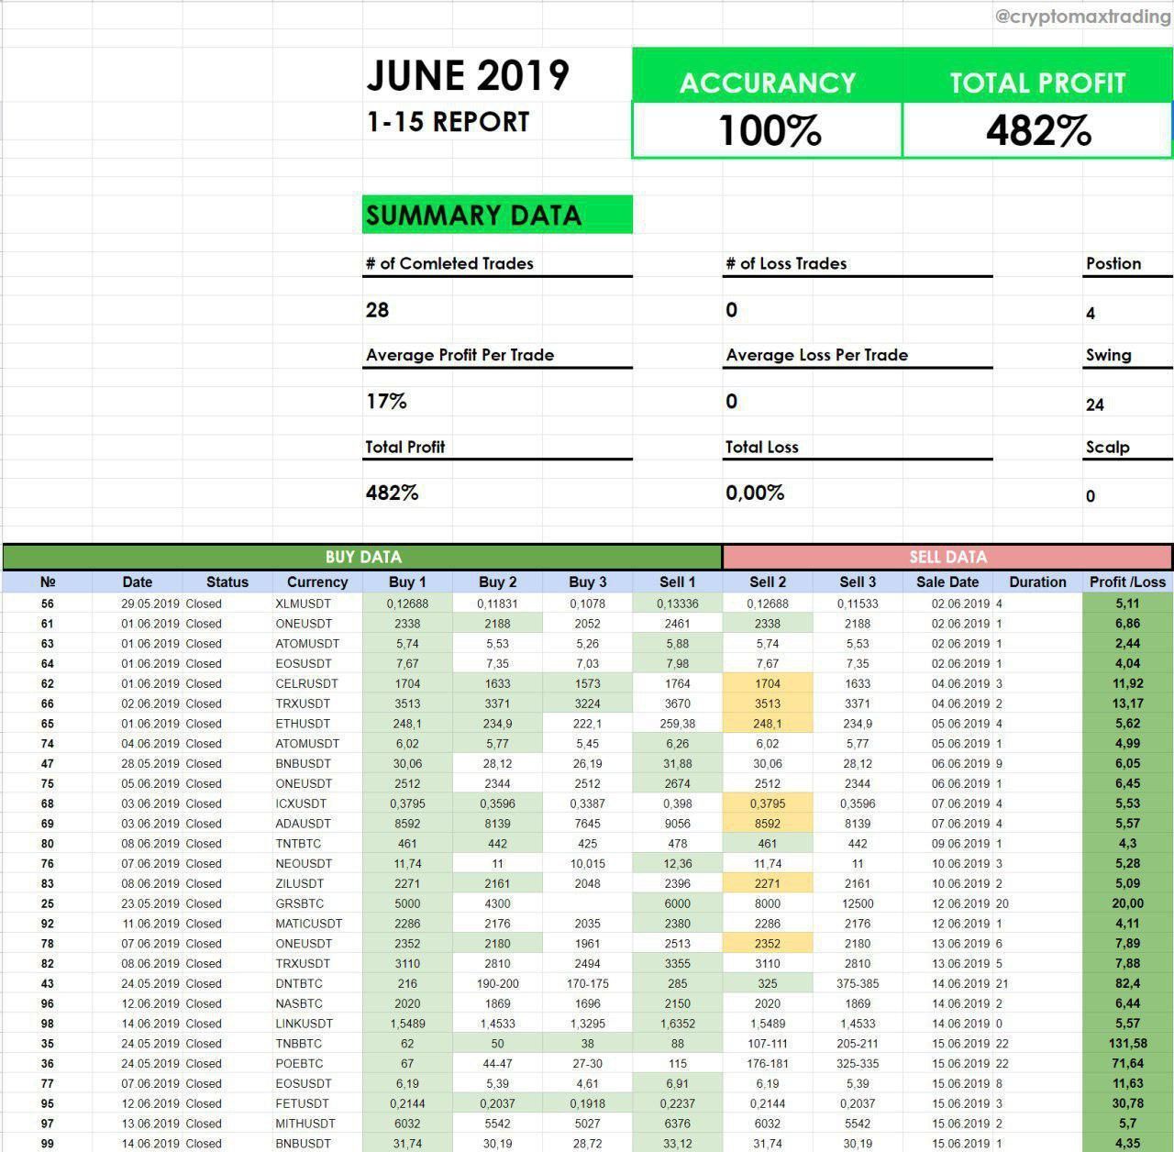Select the SUMMARY DATA green heading

point(497,215)
